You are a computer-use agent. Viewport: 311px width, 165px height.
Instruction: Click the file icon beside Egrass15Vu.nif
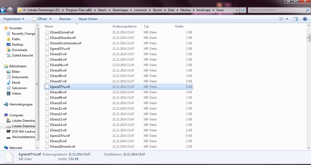pos(47,135)
